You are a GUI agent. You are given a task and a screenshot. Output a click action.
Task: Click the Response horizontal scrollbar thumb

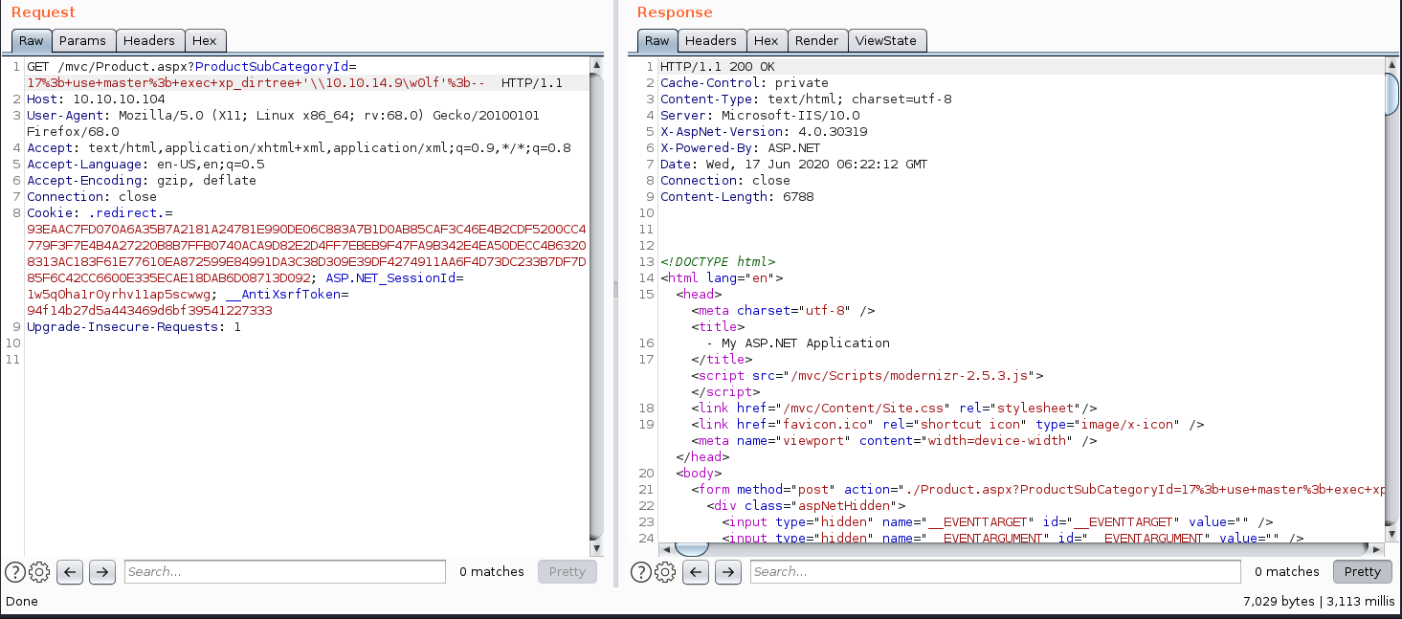tap(692, 549)
